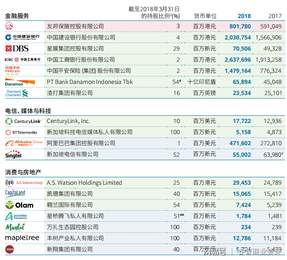Select CenturyLink, Inc. company name
This screenshot has width=287, height=260.
tap(68, 121)
